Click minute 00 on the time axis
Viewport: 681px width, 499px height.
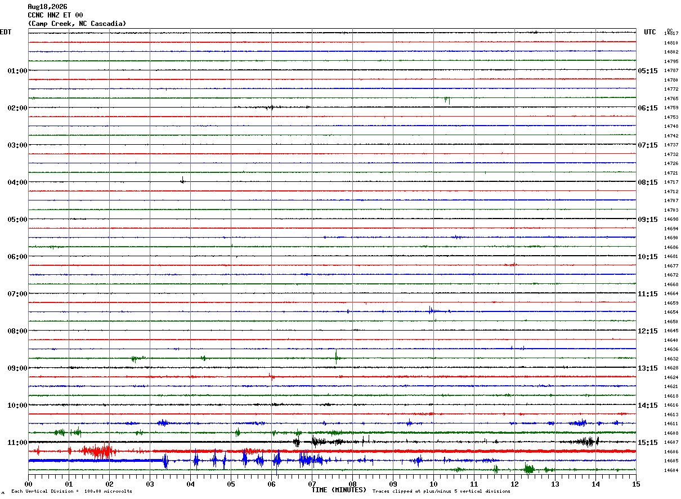[28, 484]
